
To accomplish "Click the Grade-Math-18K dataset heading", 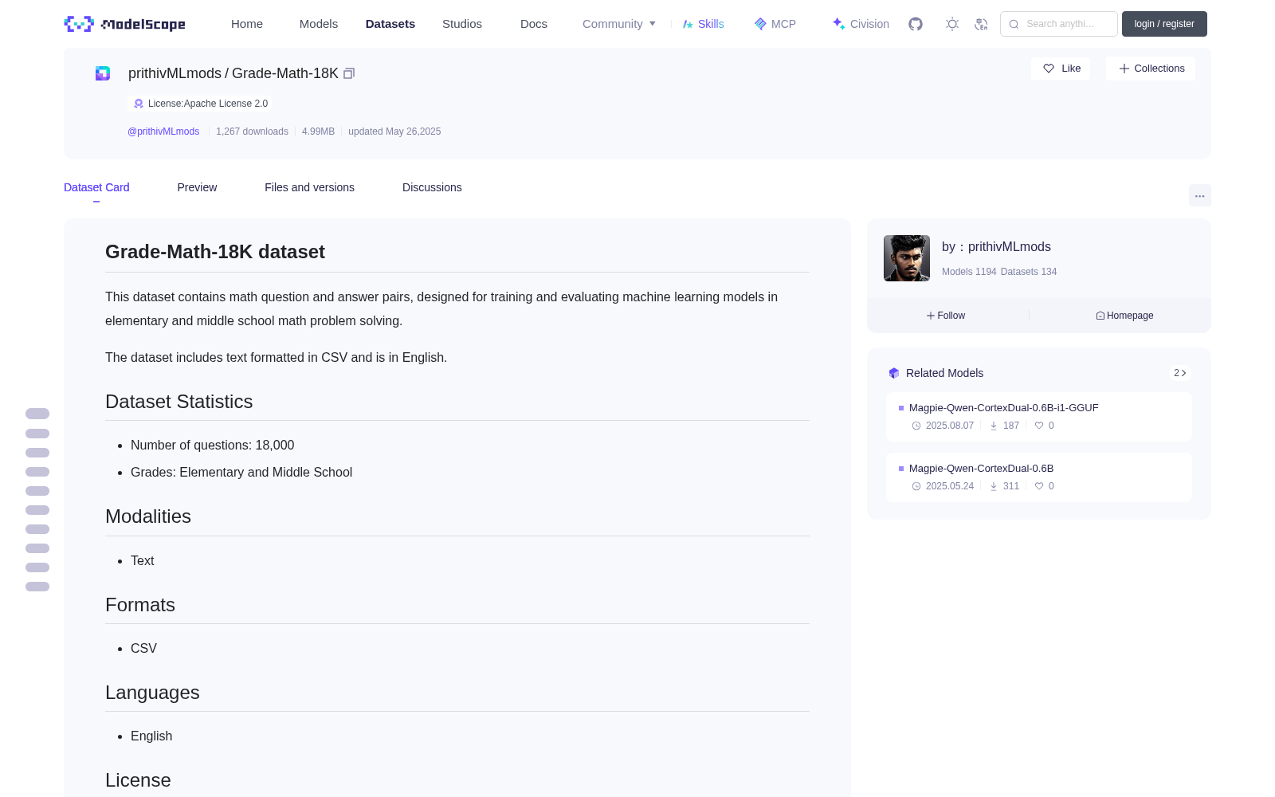I will point(215,252).
